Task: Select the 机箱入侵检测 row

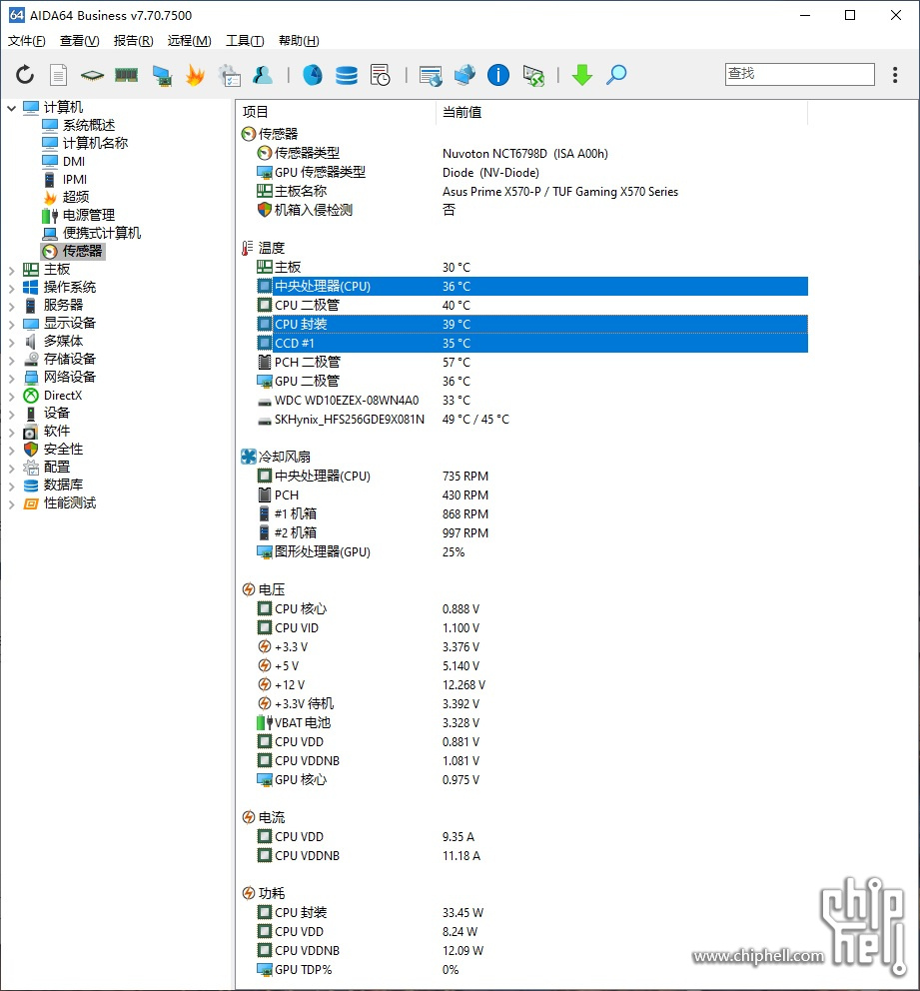Action: [531, 210]
